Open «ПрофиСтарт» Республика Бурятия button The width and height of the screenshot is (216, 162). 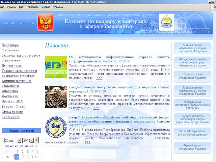192,147
